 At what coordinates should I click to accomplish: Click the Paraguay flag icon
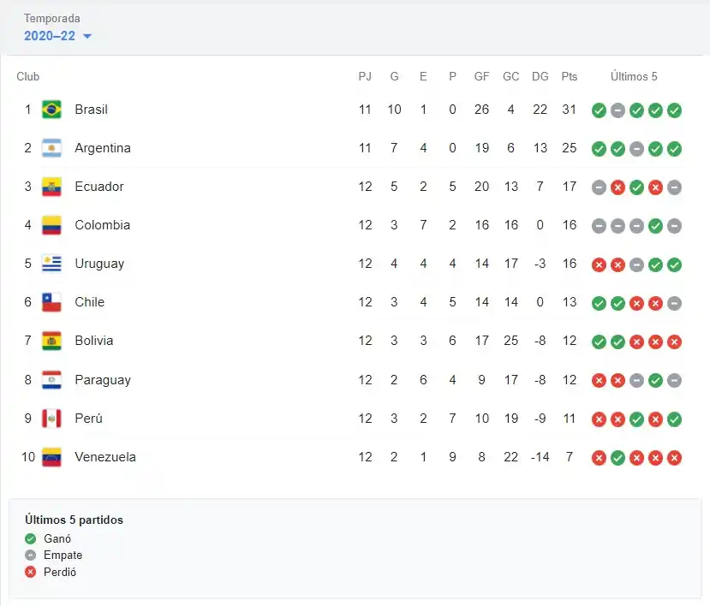pyautogui.click(x=51, y=379)
